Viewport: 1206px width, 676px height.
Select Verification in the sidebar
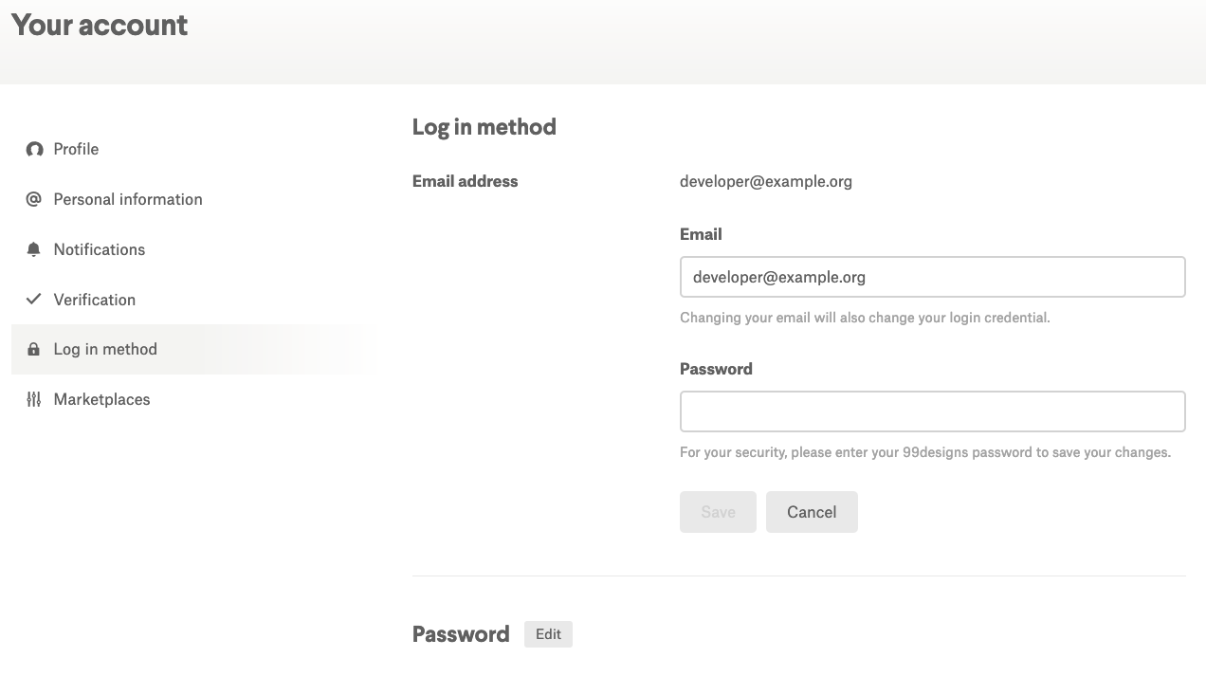pos(95,300)
